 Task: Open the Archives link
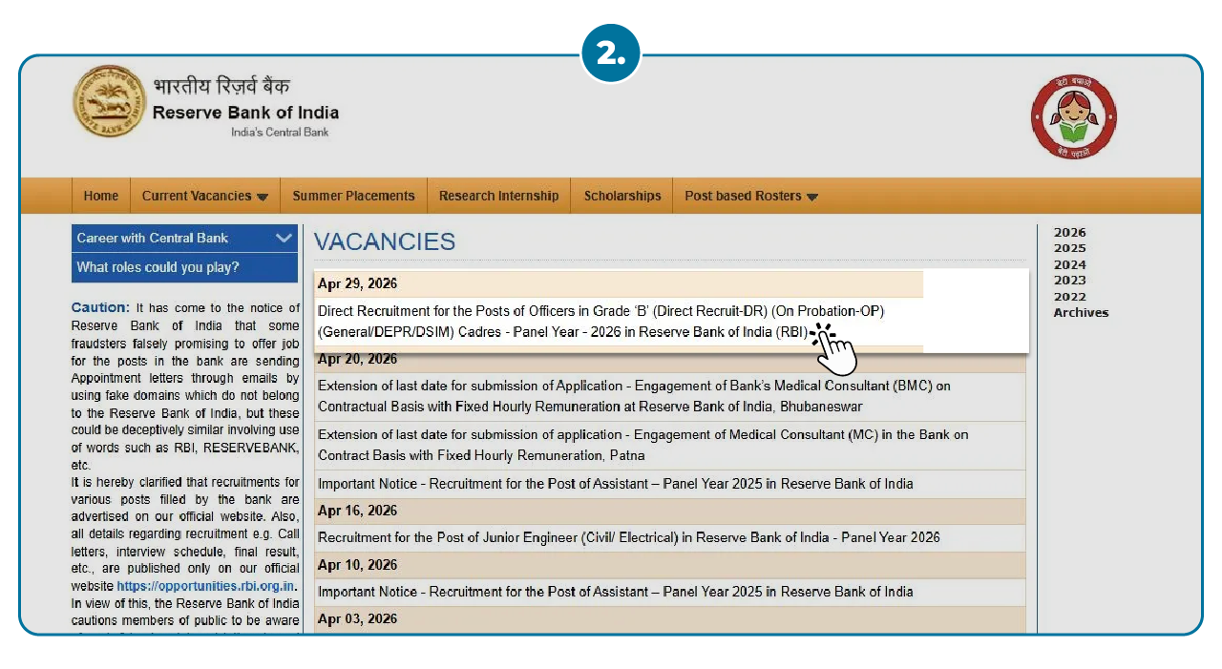click(1081, 313)
